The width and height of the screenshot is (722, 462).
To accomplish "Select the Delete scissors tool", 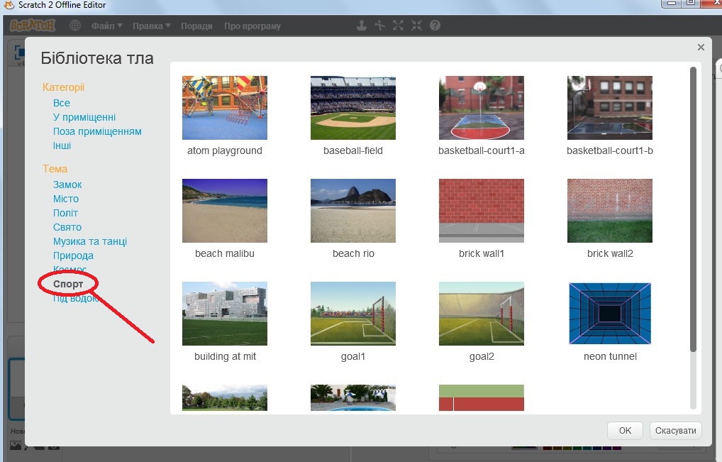I will click(380, 26).
